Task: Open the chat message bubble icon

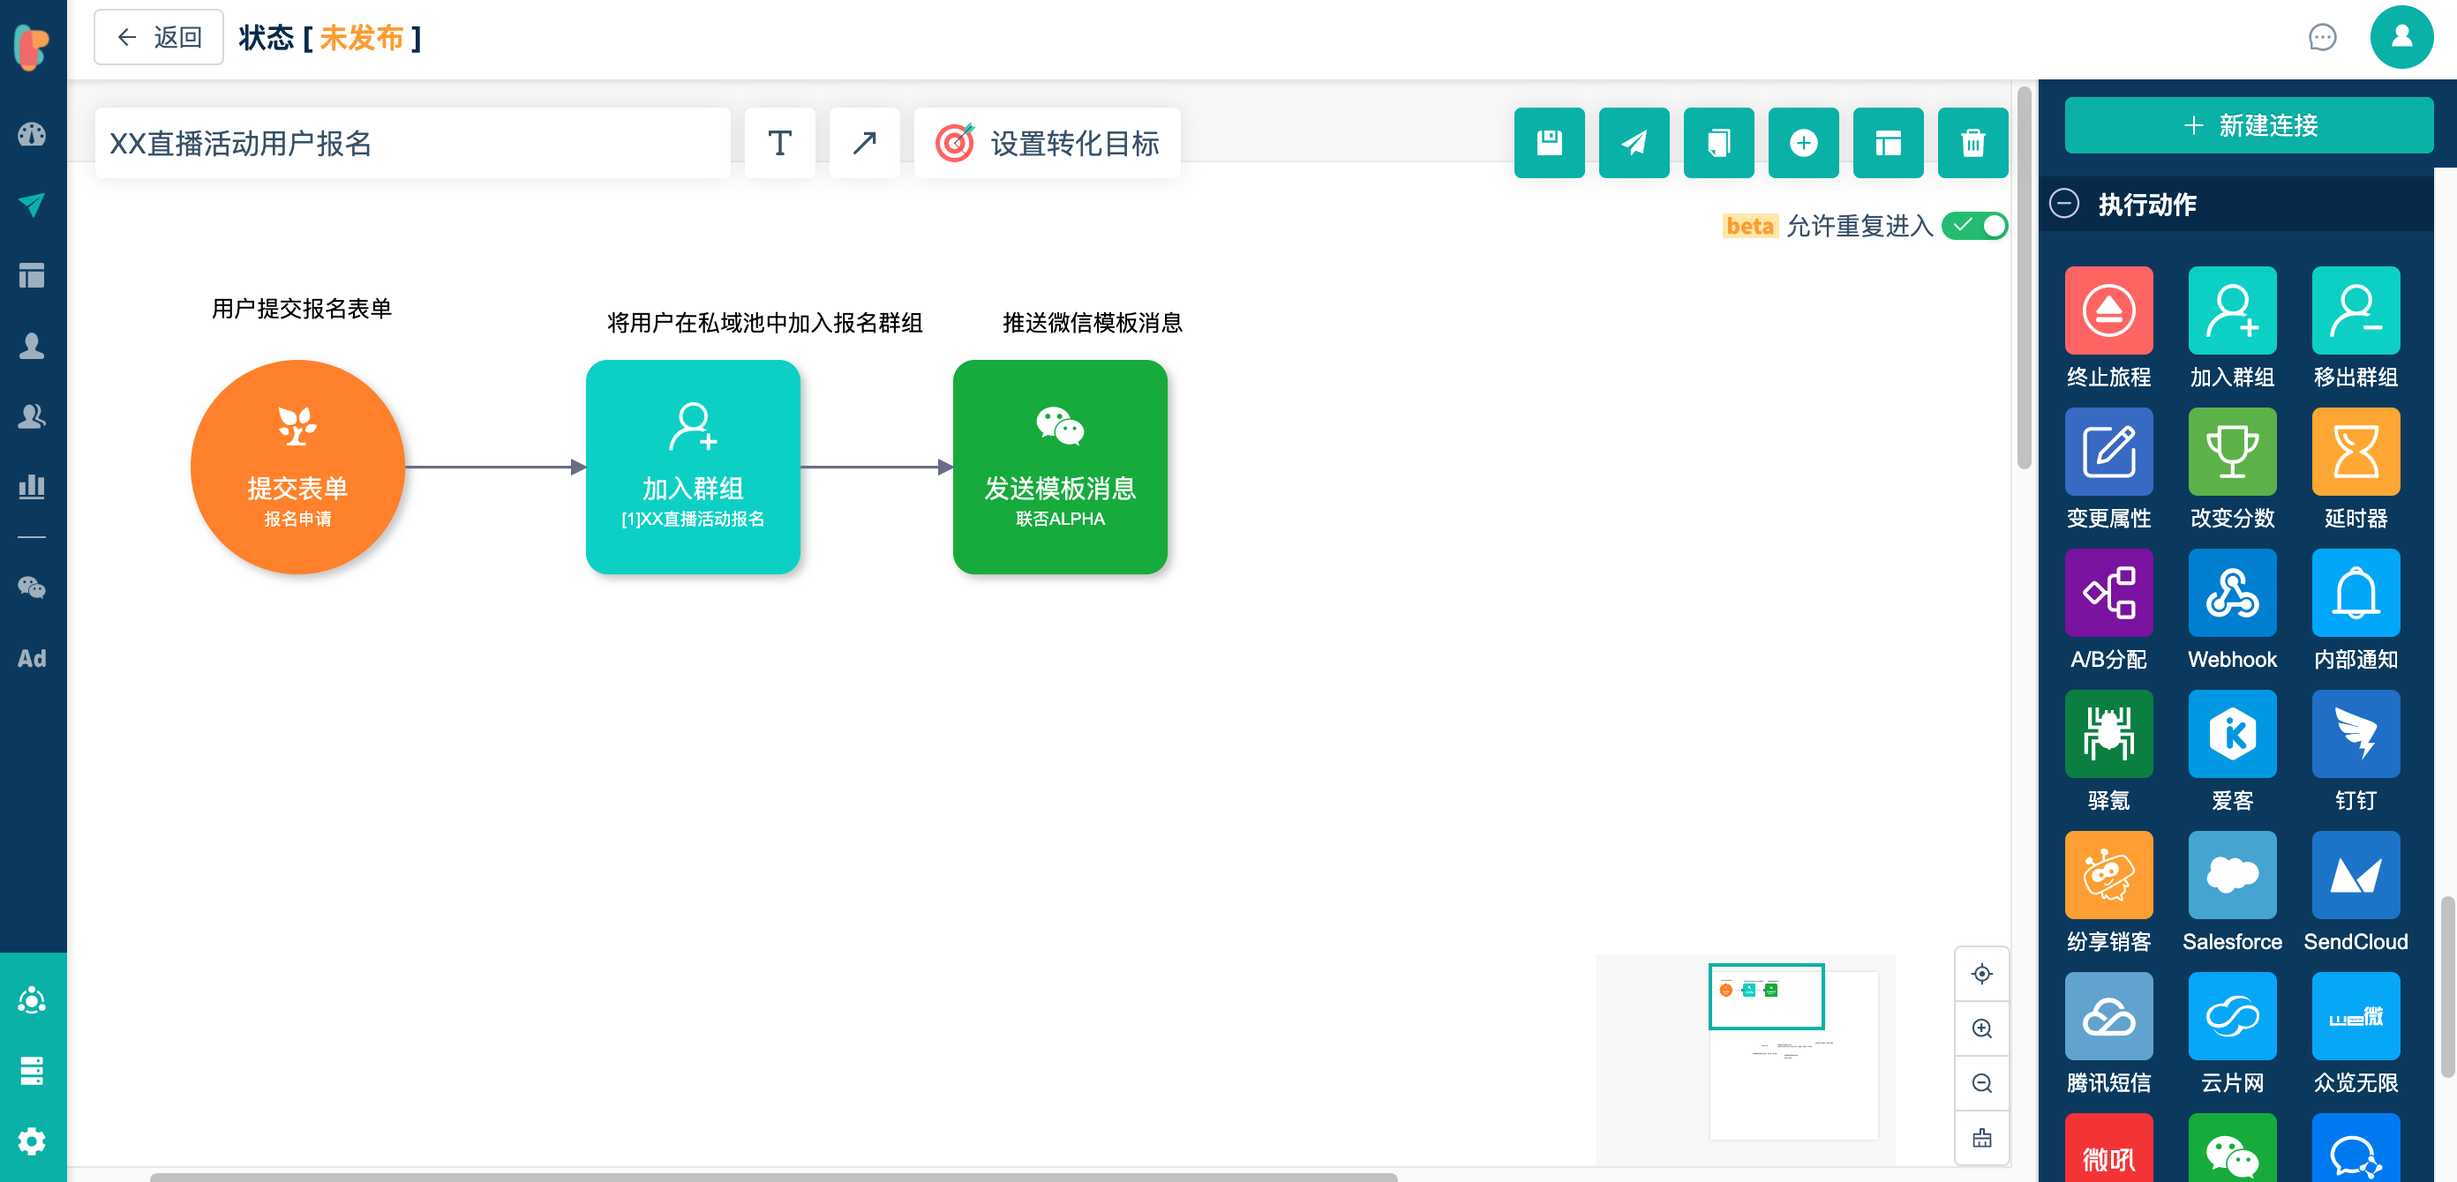Action: click(x=2322, y=37)
